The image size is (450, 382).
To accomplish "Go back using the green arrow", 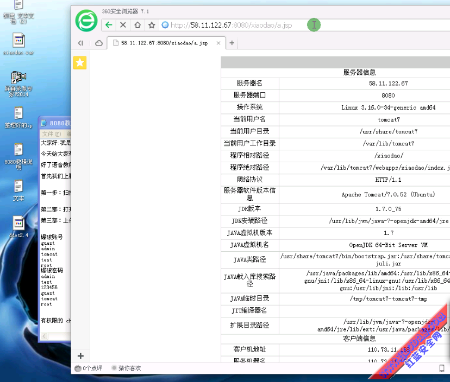I will pyautogui.click(x=109, y=25).
